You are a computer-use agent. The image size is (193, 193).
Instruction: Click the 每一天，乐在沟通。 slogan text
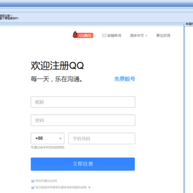click(x=57, y=79)
